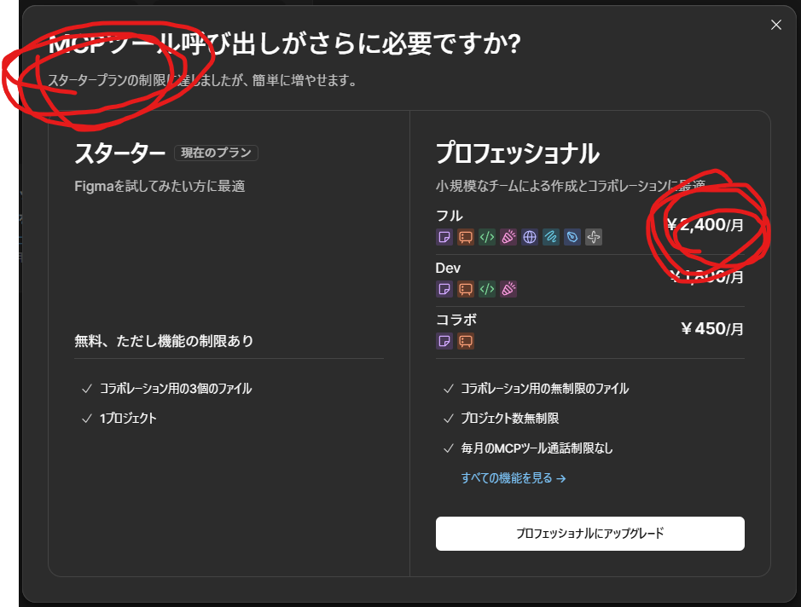Click the gray Make pinwheel icon
Screen dimensions: 801x607
point(594,237)
